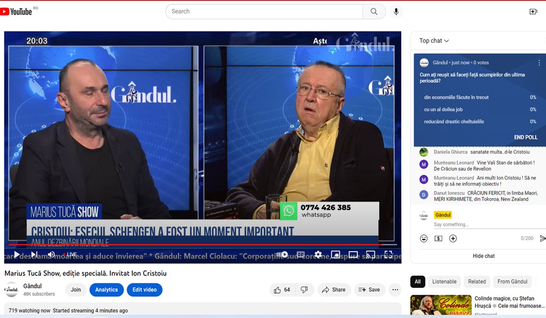Jump to LIVE position indicator
Viewport: 546px width, 318px height.
(70, 254)
